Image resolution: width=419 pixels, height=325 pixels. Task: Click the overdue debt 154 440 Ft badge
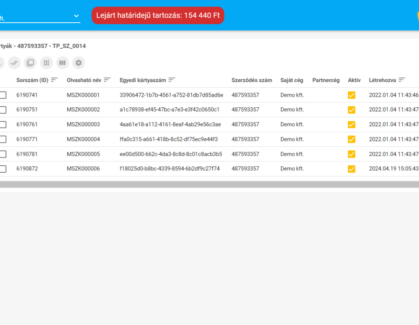pyautogui.click(x=158, y=15)
